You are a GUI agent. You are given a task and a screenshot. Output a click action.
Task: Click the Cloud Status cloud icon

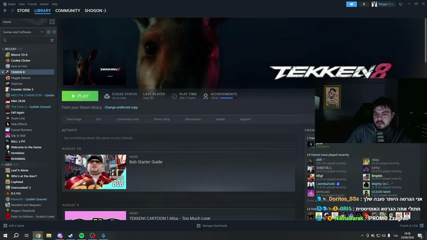(107, 96)
